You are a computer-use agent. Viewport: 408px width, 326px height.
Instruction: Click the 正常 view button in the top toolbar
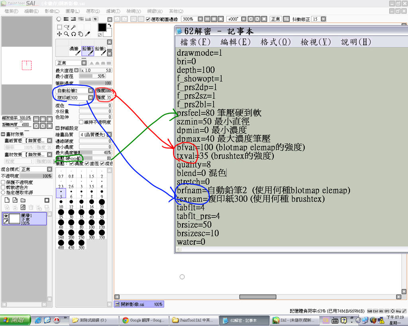click(276, 19)
